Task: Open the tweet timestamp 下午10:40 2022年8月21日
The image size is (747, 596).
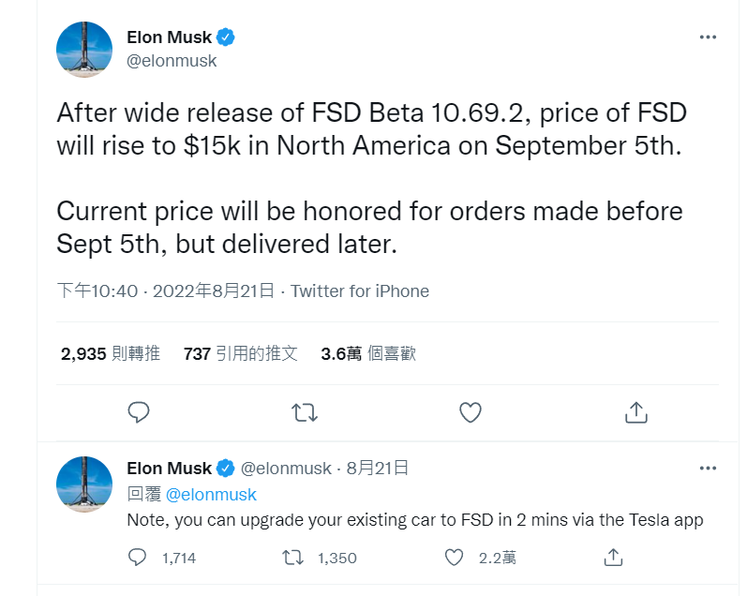Action: pyautogui.click(x=166, y=291)
